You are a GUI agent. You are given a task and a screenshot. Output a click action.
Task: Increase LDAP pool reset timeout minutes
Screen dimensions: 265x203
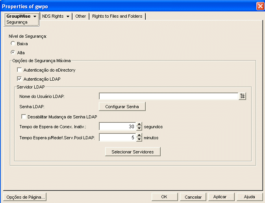click(139, 135)
